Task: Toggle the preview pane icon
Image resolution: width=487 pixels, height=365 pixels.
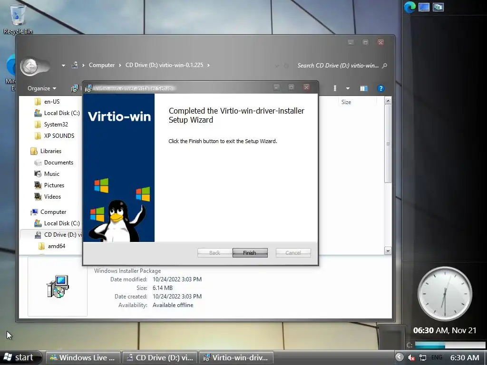Action: (363, 88)
